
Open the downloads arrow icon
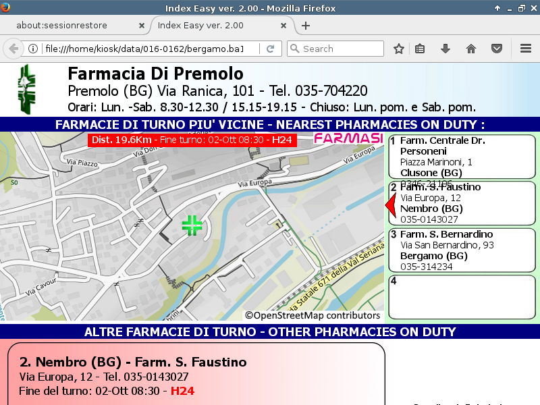[x=445, y=49]
